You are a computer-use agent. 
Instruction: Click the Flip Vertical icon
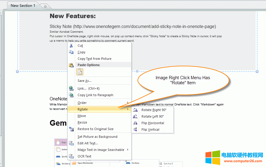[x=136, y=129]
